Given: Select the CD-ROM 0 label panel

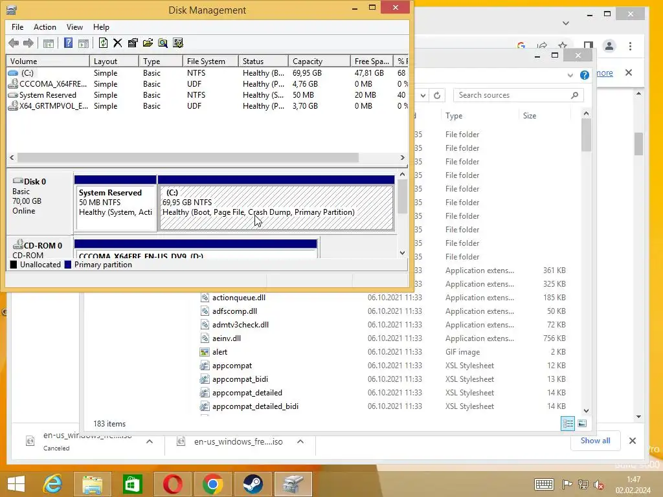Looking at the screenshot, I should [x=39, y=248].
